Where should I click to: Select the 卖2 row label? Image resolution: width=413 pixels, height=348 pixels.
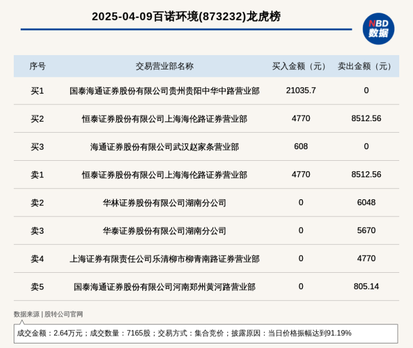click(x=37, y=203)
